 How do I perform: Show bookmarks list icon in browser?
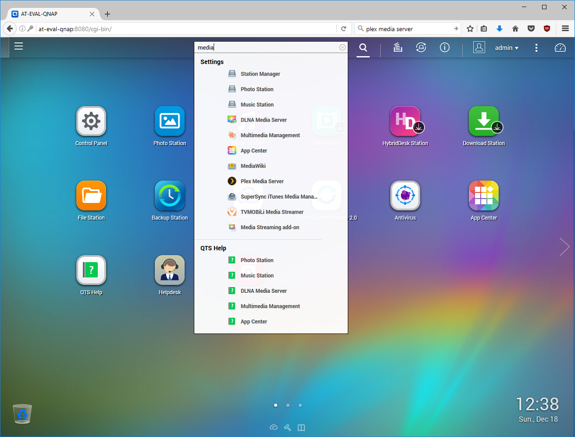pos(484,29)
